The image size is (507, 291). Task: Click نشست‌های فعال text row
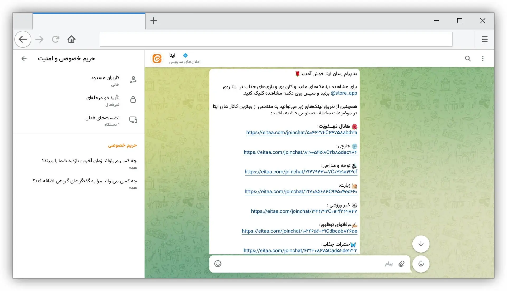(102, 118)
